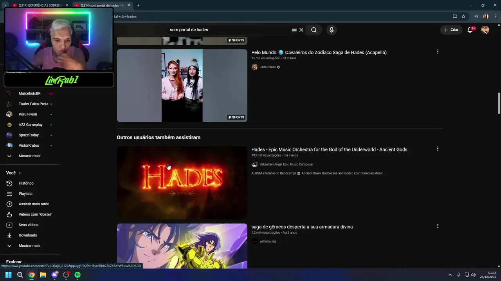
Task: Go to Sebastien Angel Epic Music Composer channel
Action: click(x=287, y=164)
